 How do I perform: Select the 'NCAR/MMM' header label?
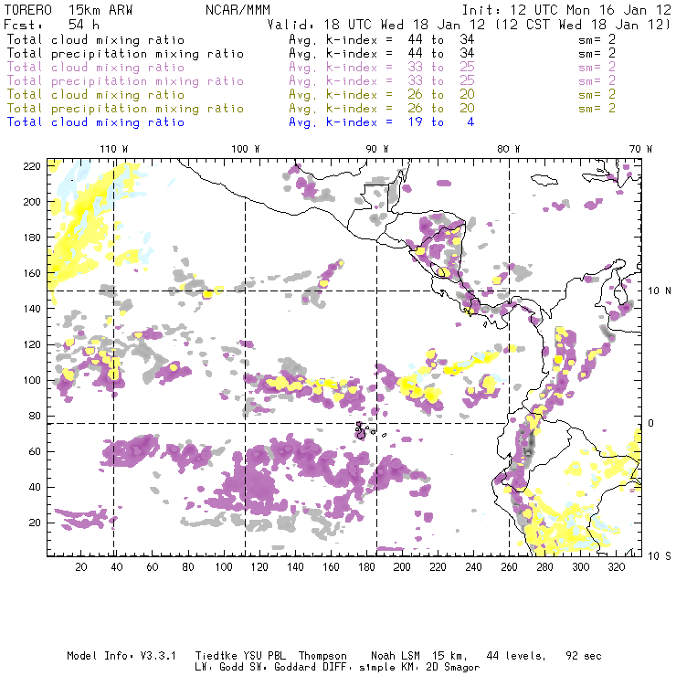[238, 10]
